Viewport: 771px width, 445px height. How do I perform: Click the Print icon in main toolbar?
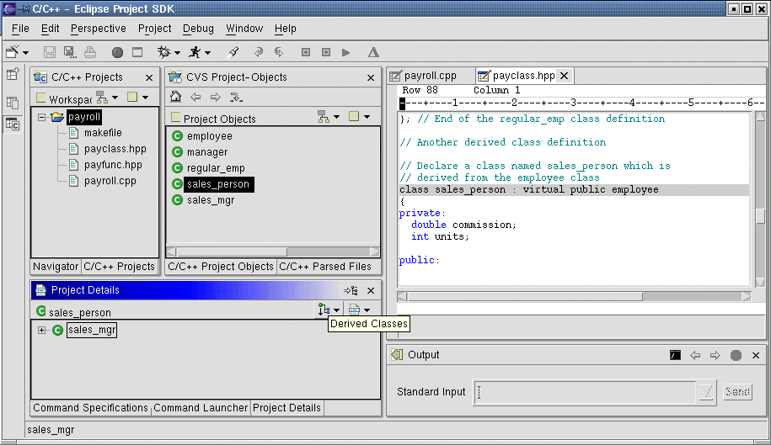tap(90, 52)
